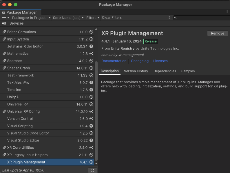
Task: Click XR Core Utilities dependency link icon
Action: click(x=4, y=147)
